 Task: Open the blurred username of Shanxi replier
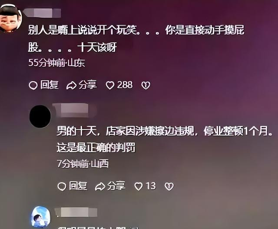(x=74, y=110)
